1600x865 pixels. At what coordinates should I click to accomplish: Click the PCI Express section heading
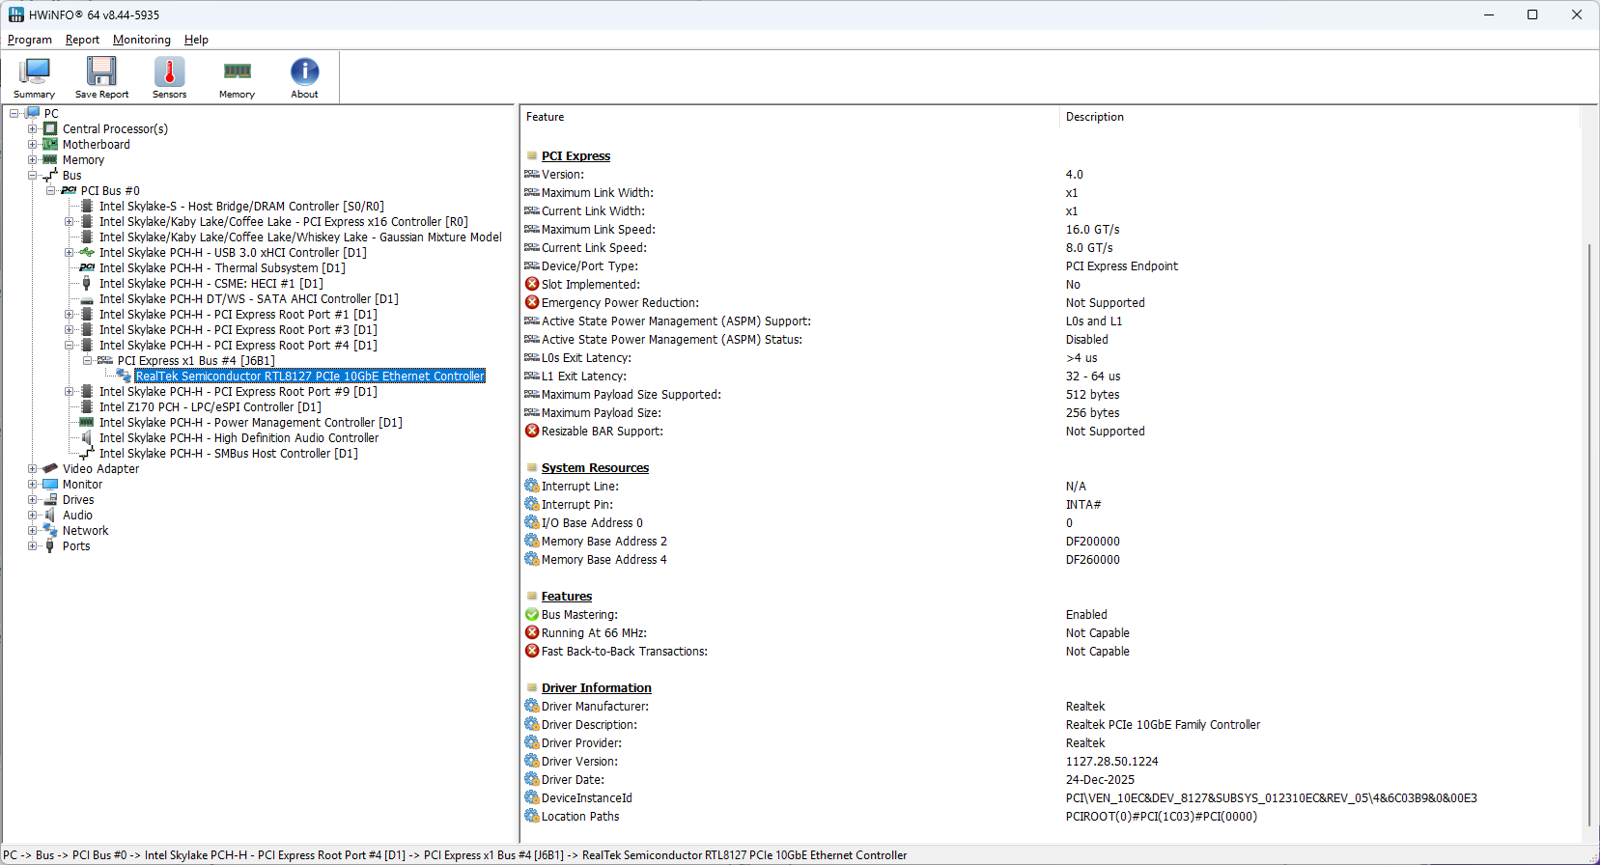(575, 156)
